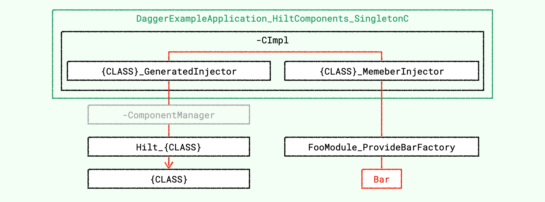Select the -CImpl label
This screenshot has width=545, height=202.
tap(272, 40)
